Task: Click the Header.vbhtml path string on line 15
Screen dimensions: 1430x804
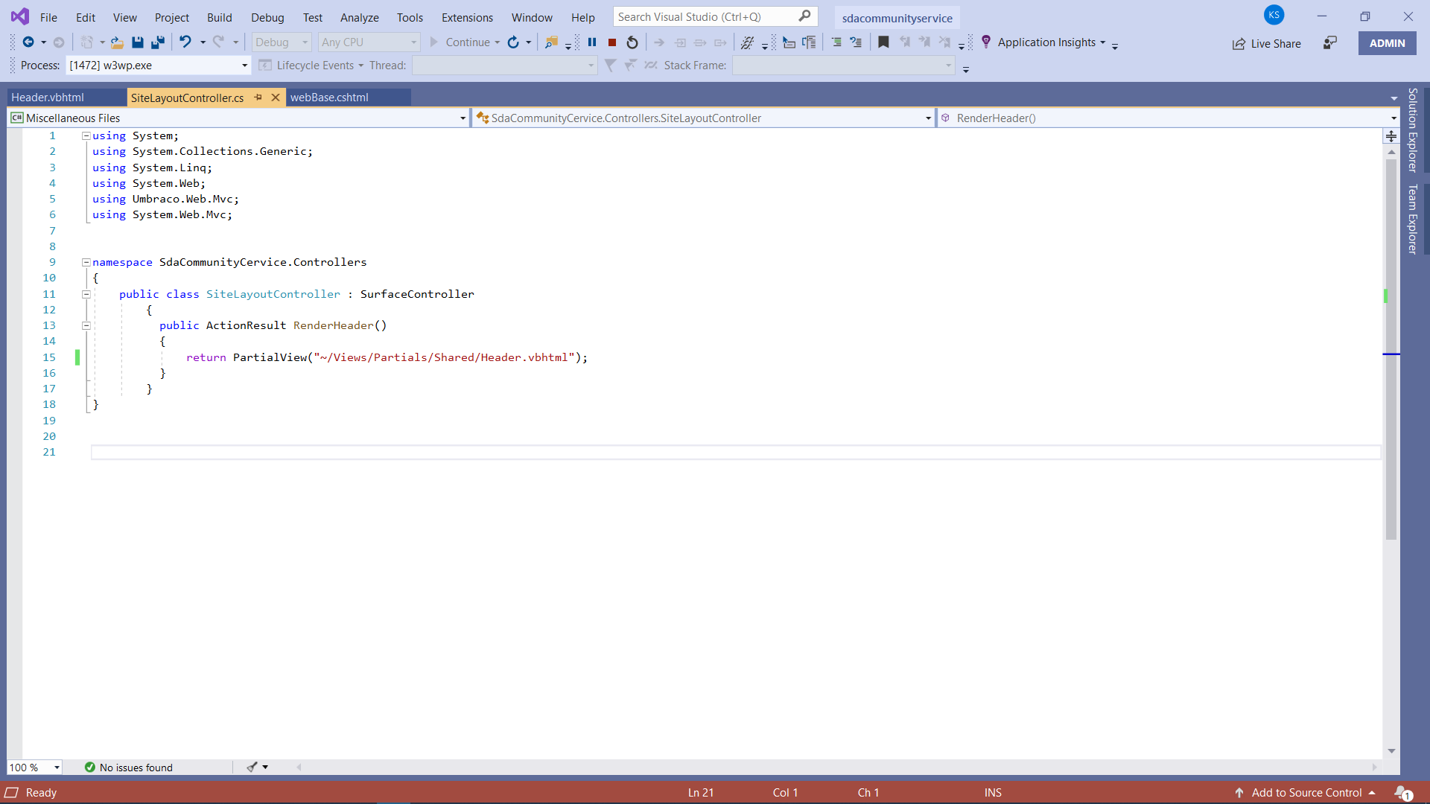Action: [x=444, y=358]
